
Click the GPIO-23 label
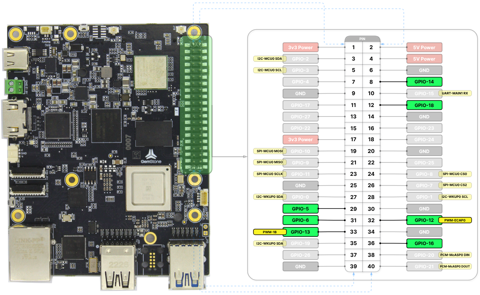pos(424,128)
